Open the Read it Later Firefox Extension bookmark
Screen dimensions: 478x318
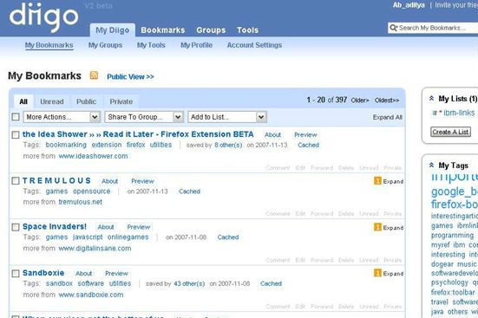point(138,134)
